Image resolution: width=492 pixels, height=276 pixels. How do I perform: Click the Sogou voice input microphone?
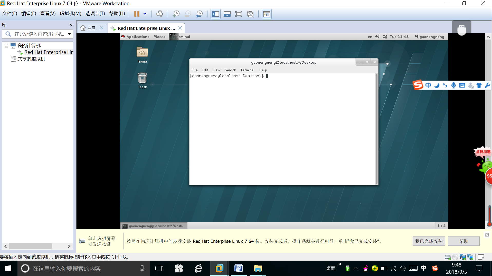point(453,85)
